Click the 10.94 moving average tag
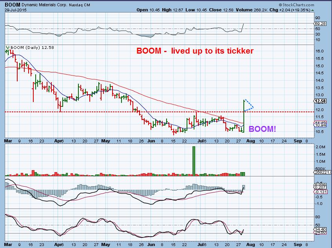This screenshot has width=332, height=248. [x=320, y=125]
